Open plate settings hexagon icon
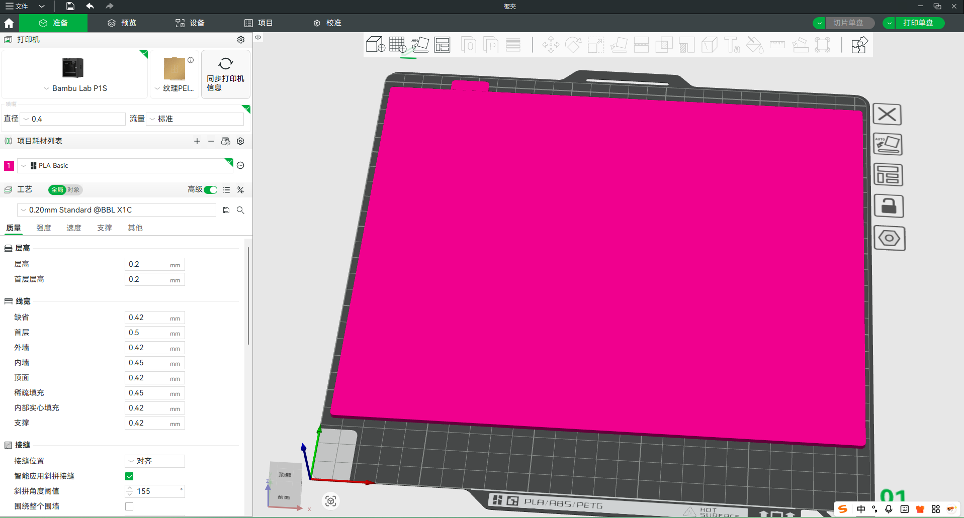This screenshot has width=964, height=518. tap(890, 238)
